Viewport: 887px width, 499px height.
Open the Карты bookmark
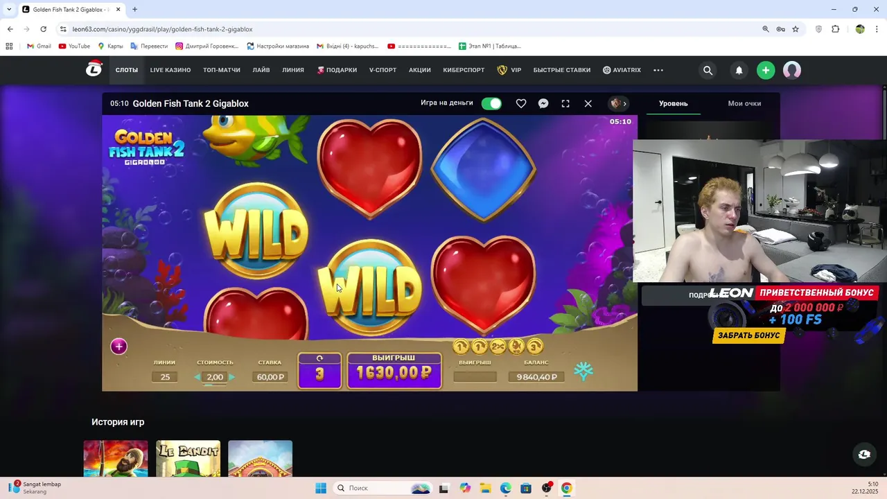110,46
